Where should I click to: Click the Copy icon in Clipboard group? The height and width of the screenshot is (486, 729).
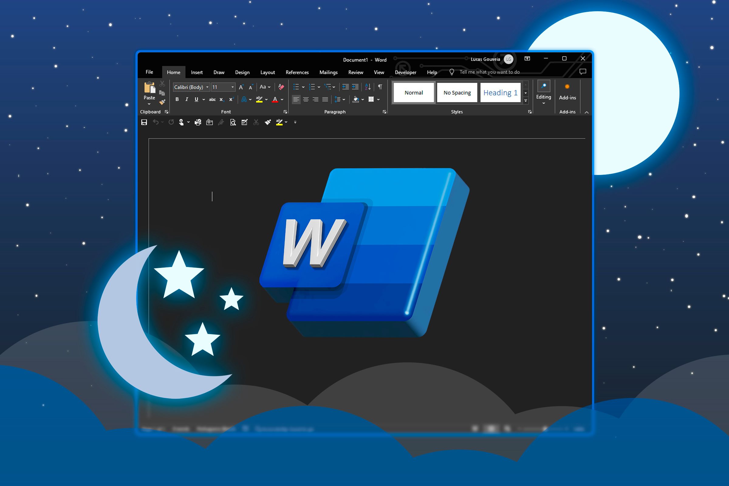[x=162, y=93]
